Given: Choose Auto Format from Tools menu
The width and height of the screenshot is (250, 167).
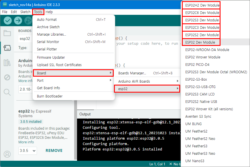Looking at the screenshot, I should [x=74, y=19].
